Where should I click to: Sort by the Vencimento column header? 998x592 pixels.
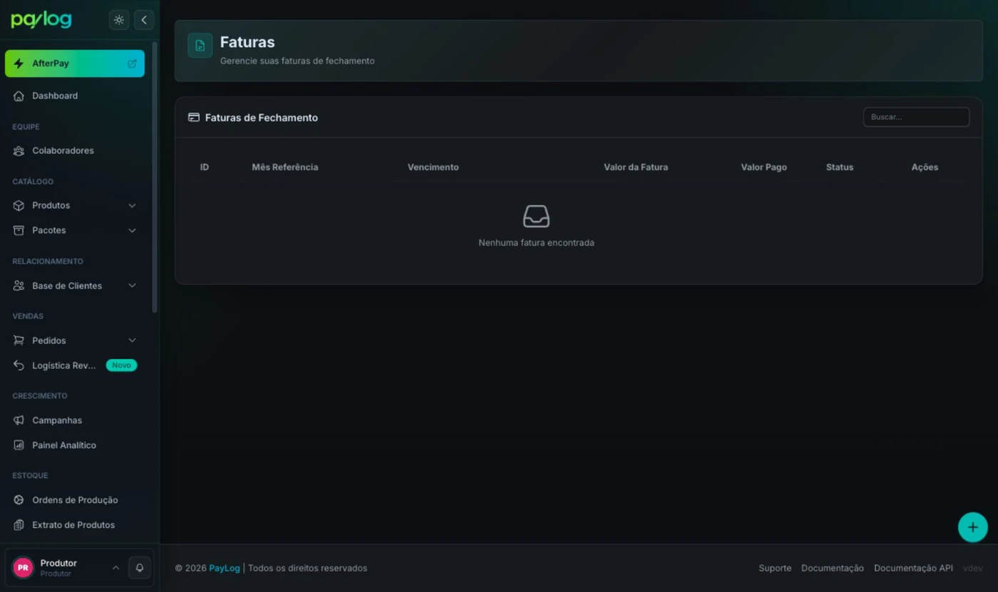[433, 167]
